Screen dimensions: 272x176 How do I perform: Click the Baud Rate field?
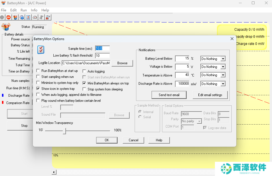click(x=191, y=114)
